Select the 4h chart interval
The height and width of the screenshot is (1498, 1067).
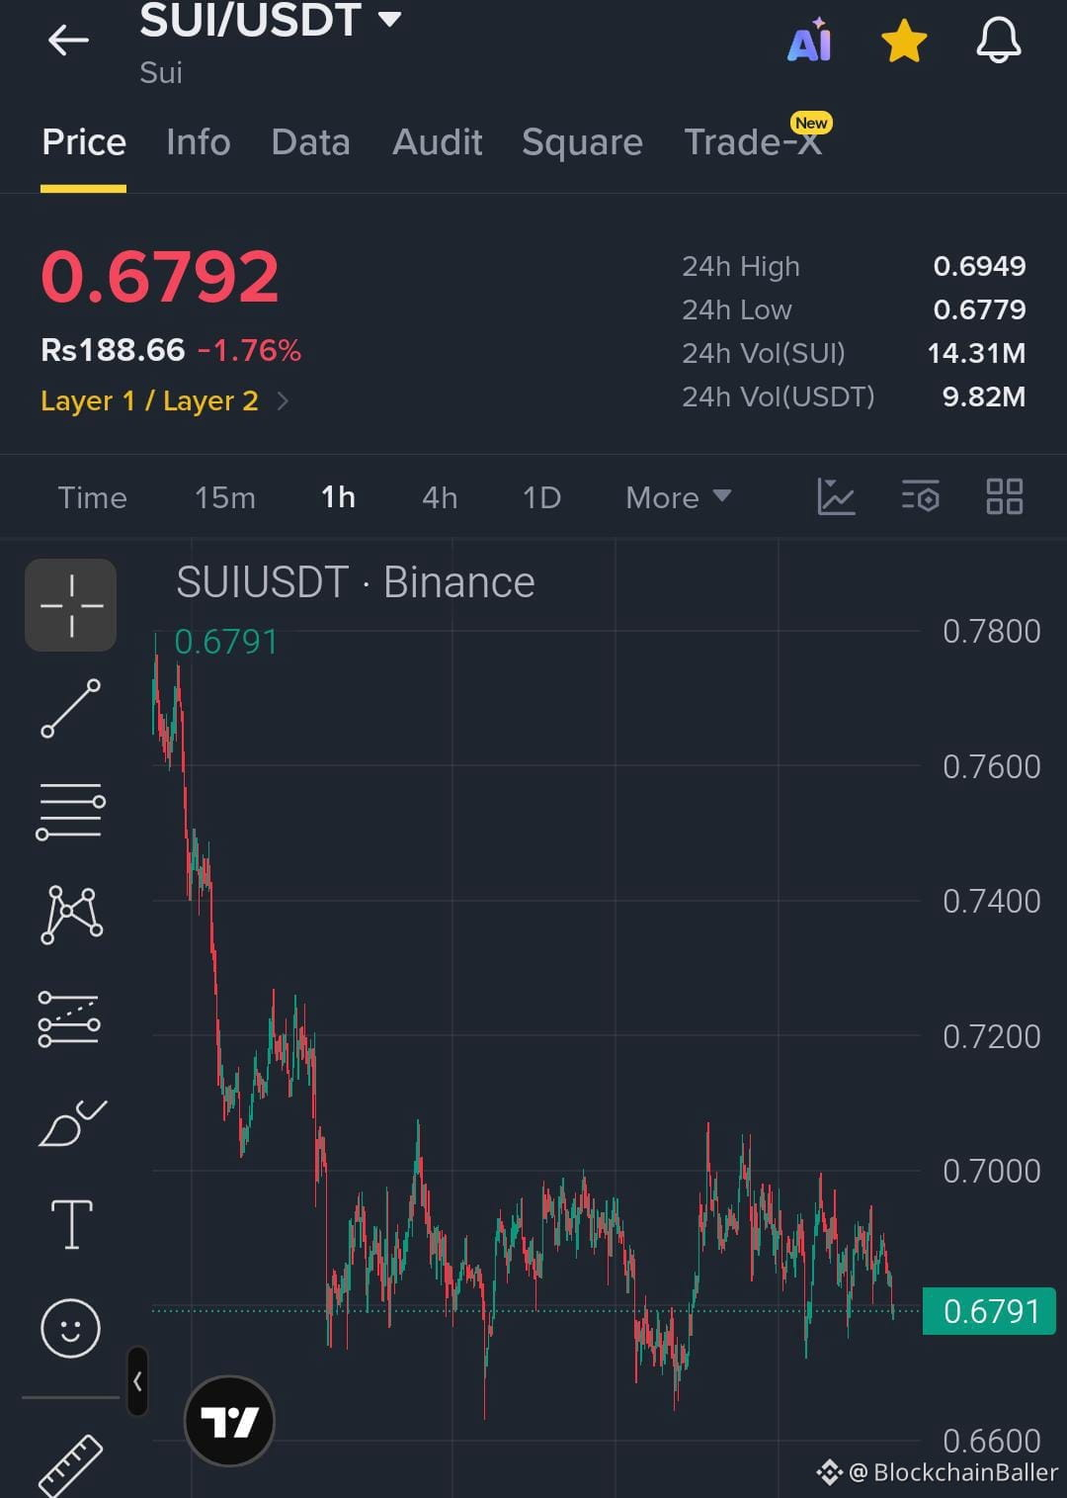point(440,497)
